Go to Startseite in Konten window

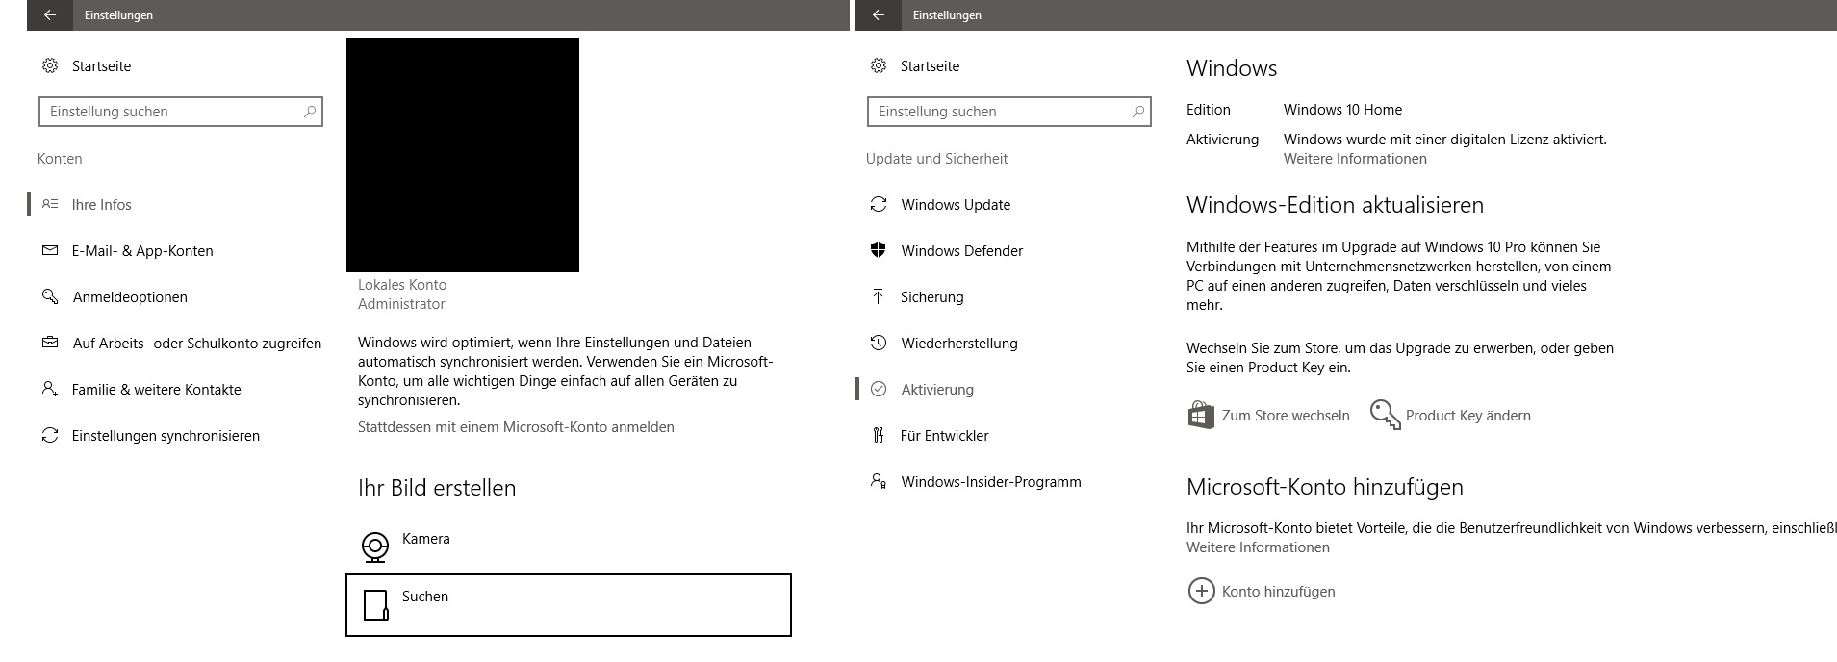tap(101, 66)
